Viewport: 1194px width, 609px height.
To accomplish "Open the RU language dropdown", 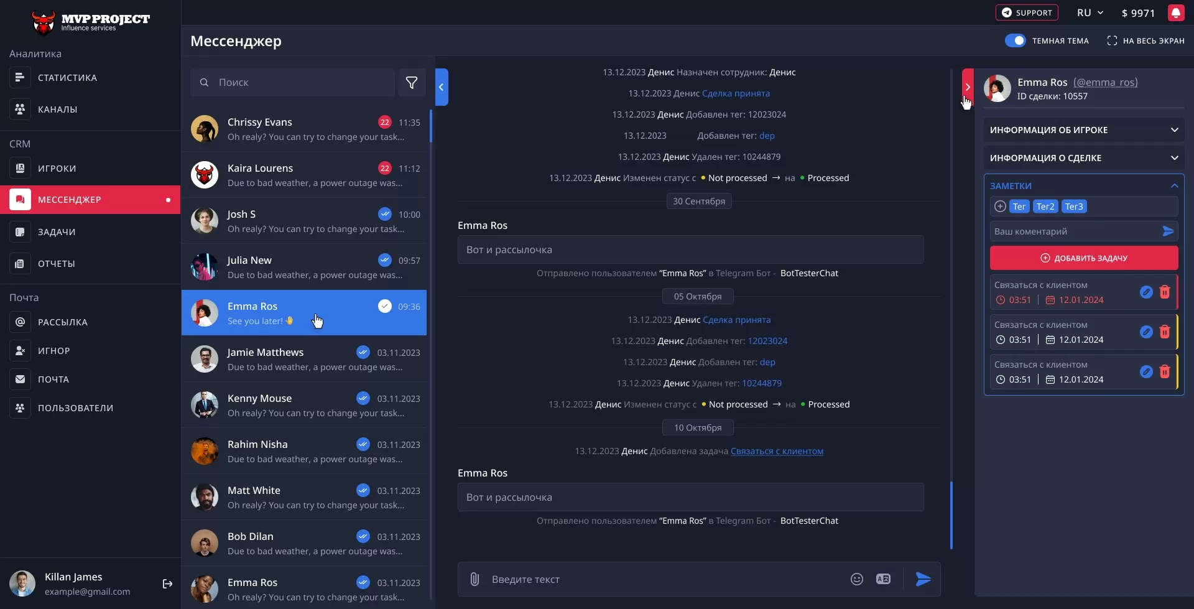I will [x=1090, y=13].
